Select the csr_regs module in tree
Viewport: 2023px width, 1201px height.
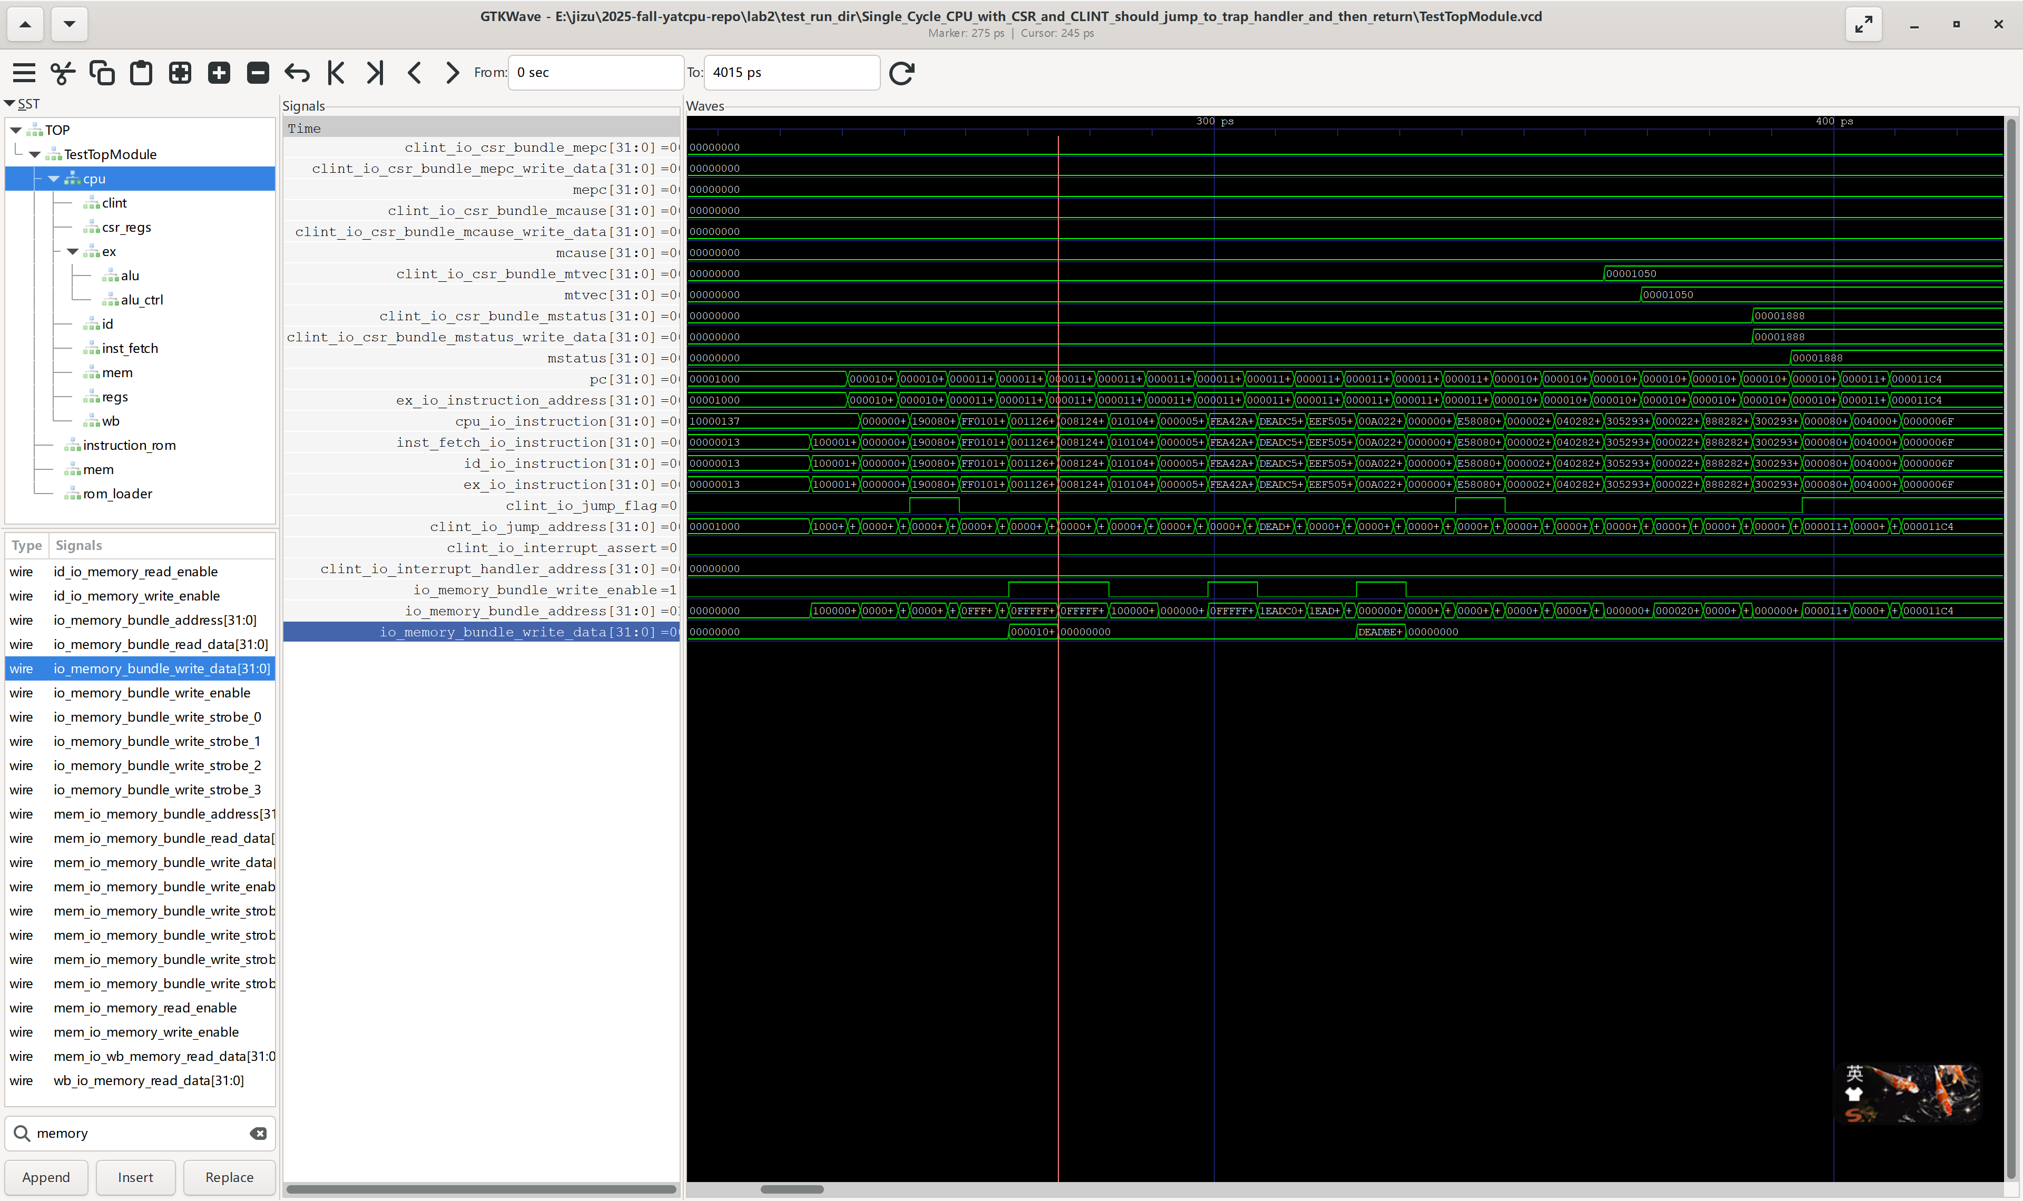point(126,228)
